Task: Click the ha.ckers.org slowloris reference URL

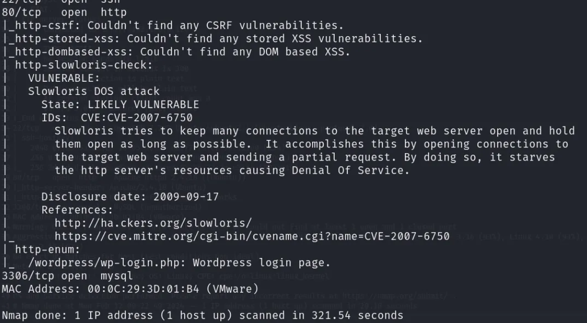Action: [153, 223]
